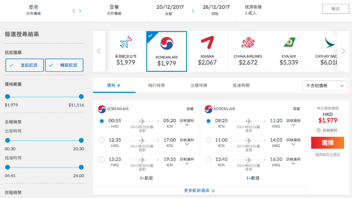
Task: Click the 首爾 destination city field
Action: tap(114, 10)
